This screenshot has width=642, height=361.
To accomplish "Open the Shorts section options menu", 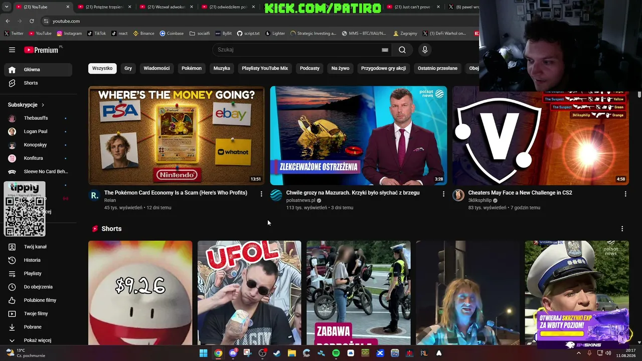I will pyautogui.click(x=622, y=229).
